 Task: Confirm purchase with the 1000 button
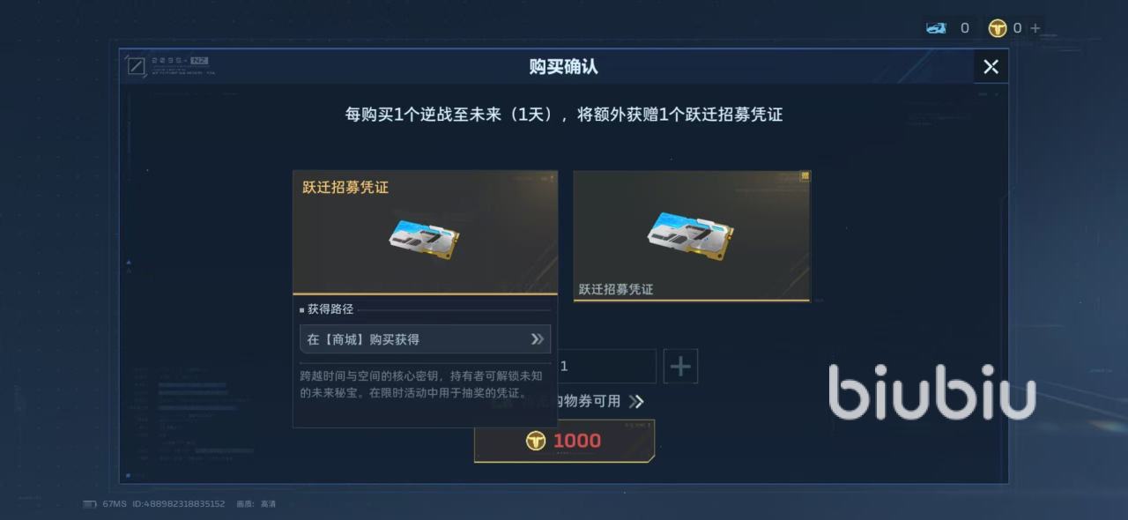coord(564,441)
